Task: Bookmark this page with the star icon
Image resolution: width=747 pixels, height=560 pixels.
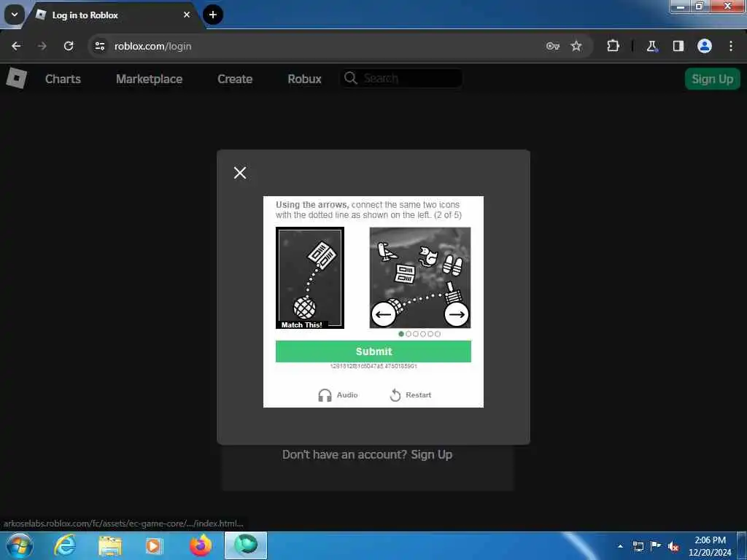Action: click(576, 46)
